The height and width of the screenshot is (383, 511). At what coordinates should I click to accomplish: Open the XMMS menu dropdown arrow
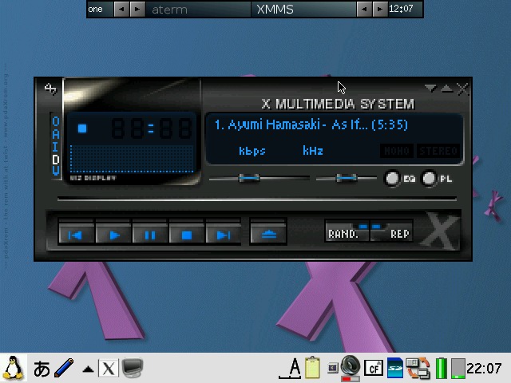click(x=430, y=89)
